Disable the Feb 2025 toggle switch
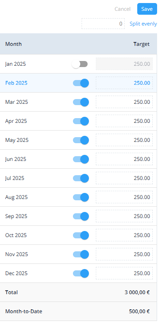The image size is (164, 324). tap(81, 83)
